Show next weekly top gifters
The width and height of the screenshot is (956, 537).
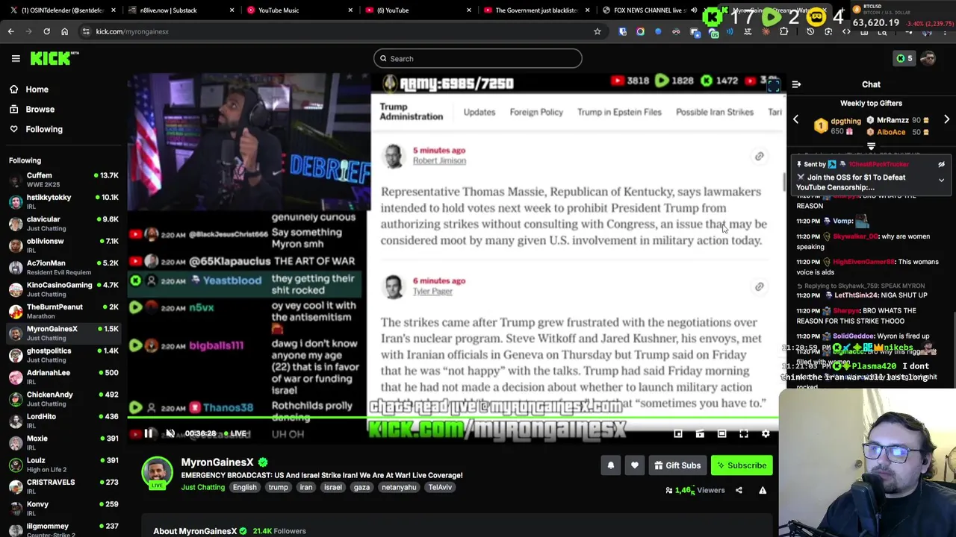[x=946, y=119]
